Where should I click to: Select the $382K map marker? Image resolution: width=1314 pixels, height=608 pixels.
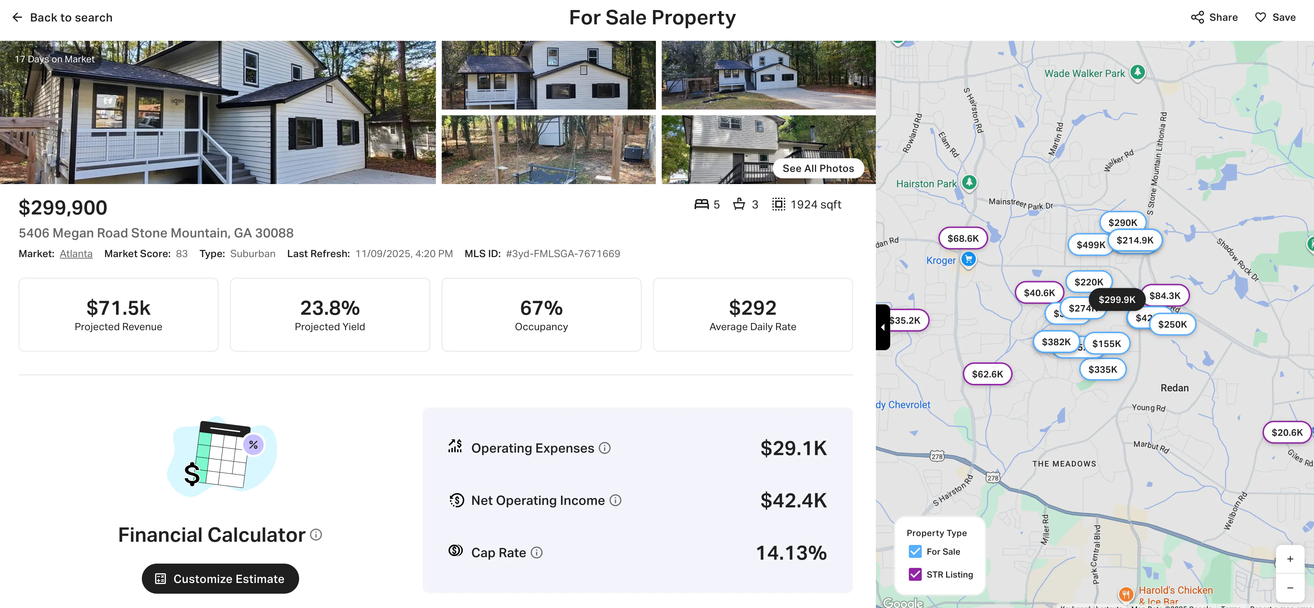click(1056, 342)
